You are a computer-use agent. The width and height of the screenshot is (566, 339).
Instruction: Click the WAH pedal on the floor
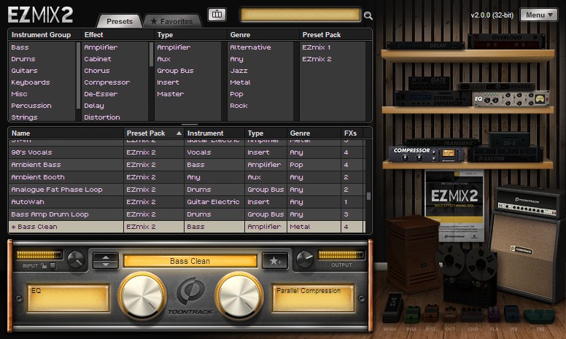392,308
